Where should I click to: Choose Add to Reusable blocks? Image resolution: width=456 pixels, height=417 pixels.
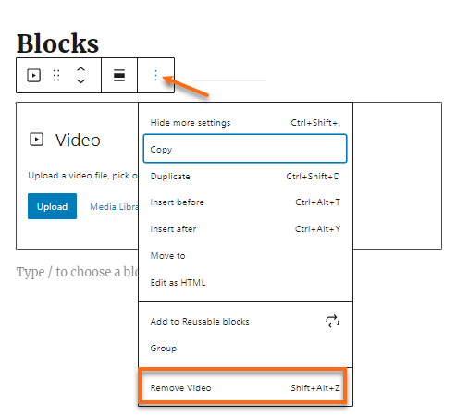tap(245, 322)
